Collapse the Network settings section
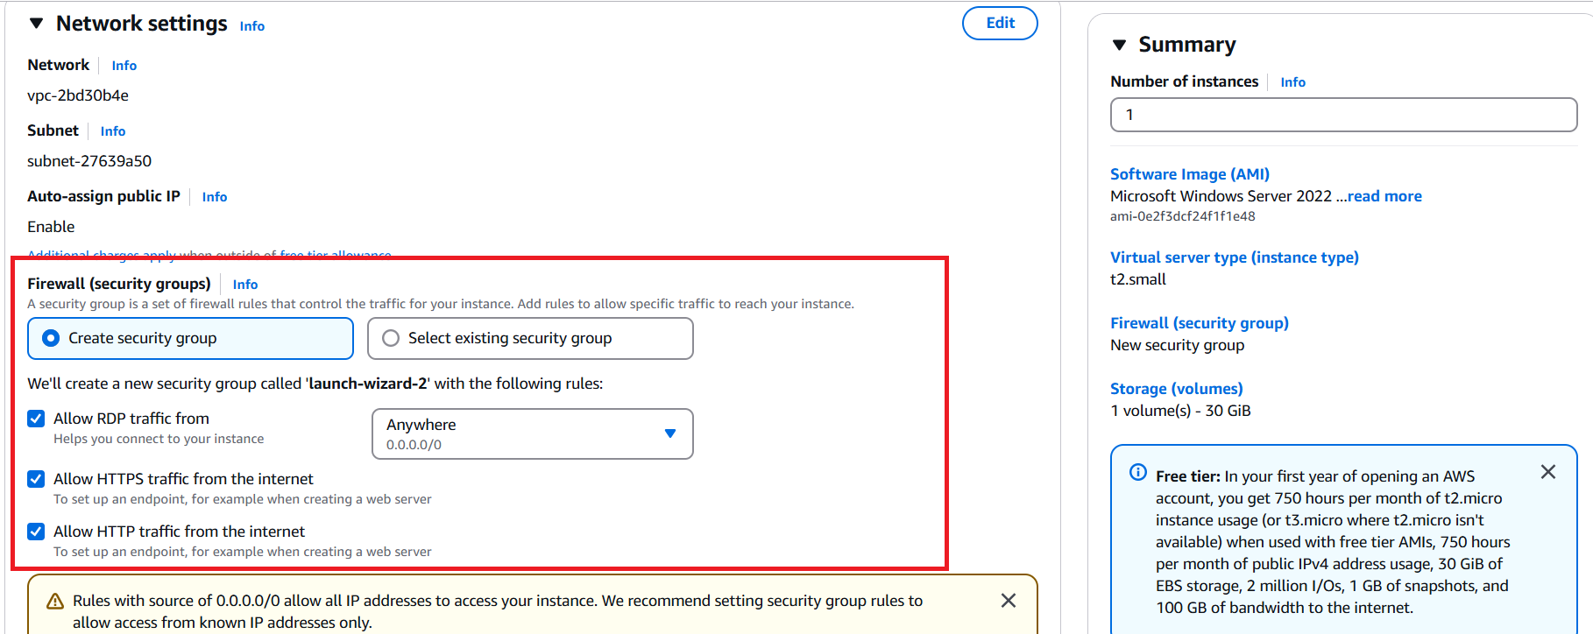The width and height of the screenshot is (1593, 634). 37,24
